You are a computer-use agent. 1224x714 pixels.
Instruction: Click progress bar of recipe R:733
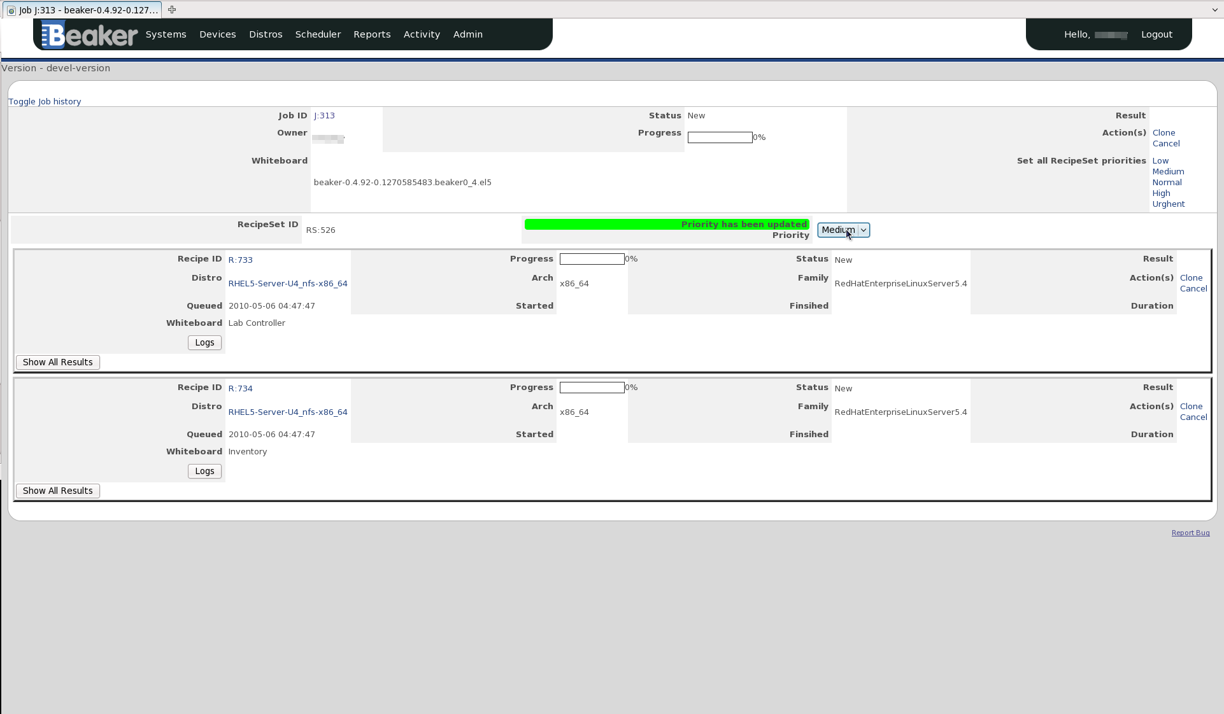592,259
